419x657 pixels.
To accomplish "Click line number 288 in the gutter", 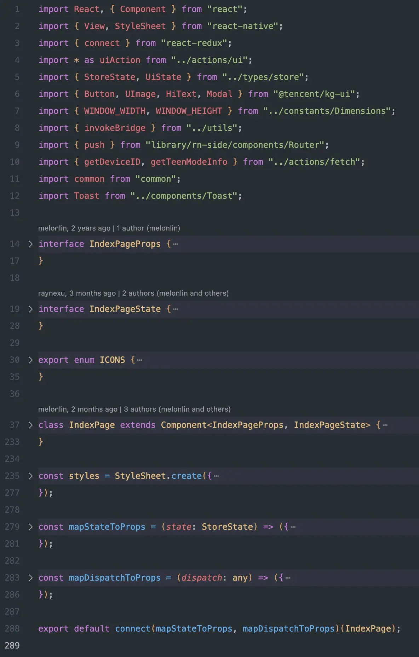I will [x=12, y=629].
